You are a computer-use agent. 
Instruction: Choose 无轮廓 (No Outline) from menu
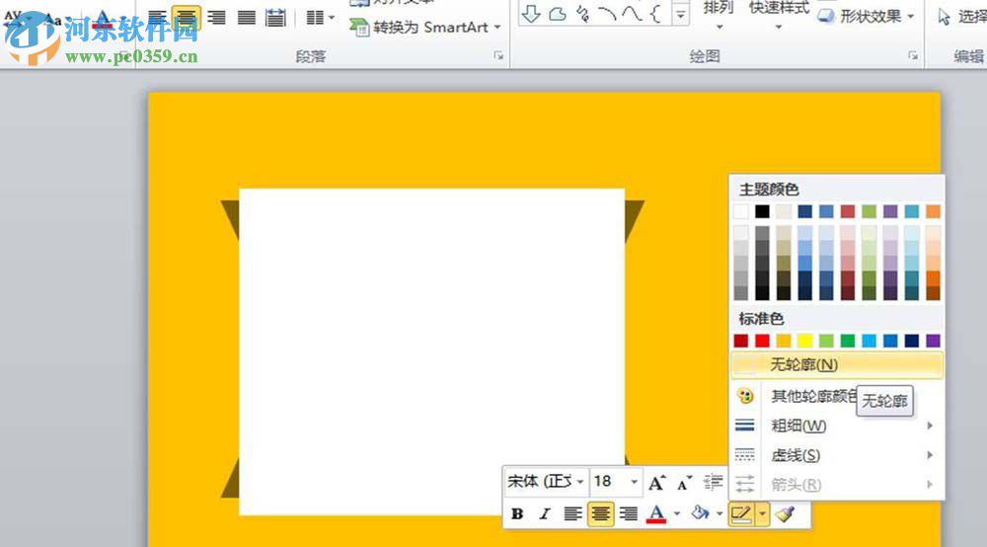click(803, 365)
